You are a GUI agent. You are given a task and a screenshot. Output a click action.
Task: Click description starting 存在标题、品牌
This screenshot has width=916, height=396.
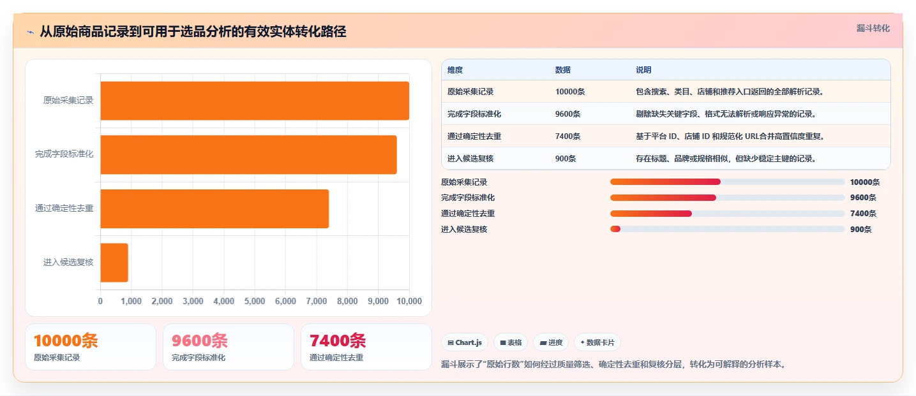(726, 158)
